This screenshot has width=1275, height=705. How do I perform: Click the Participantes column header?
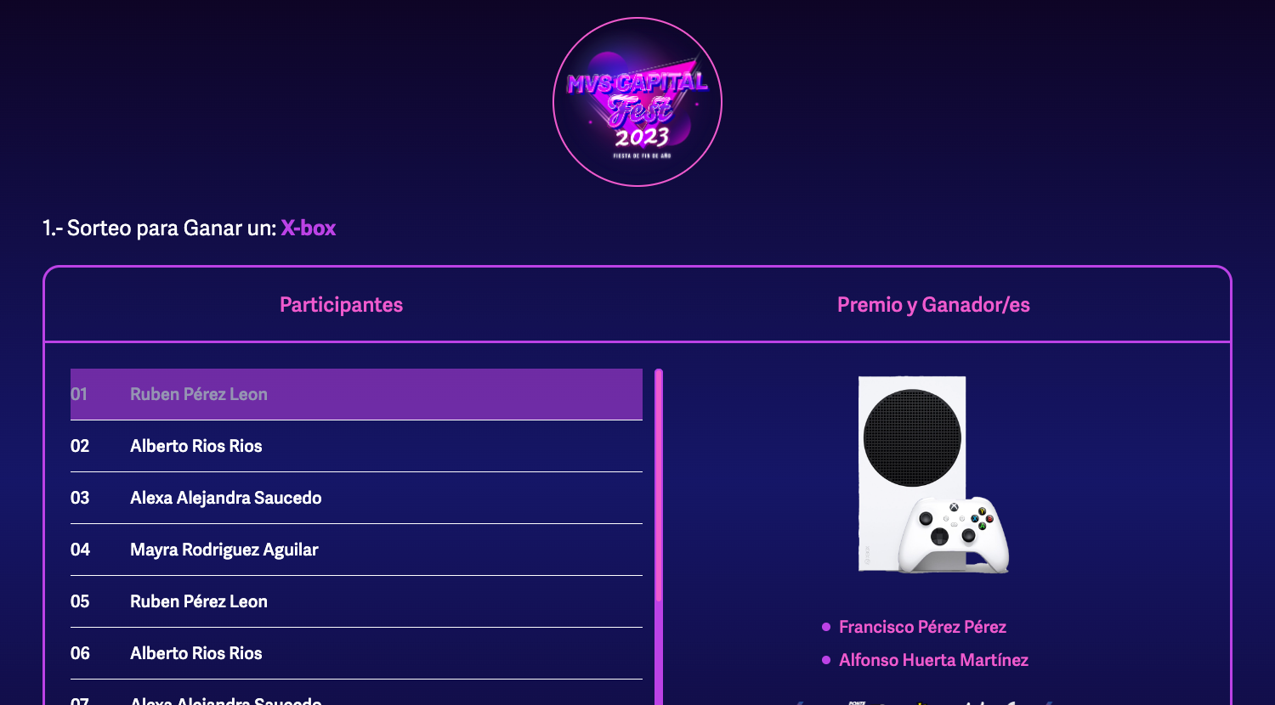pos(341,305)
